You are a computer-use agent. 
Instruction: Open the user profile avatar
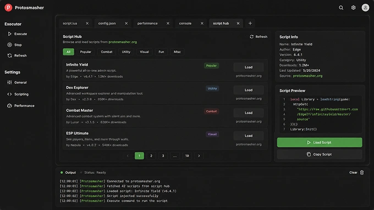click(x=365, y=8)
